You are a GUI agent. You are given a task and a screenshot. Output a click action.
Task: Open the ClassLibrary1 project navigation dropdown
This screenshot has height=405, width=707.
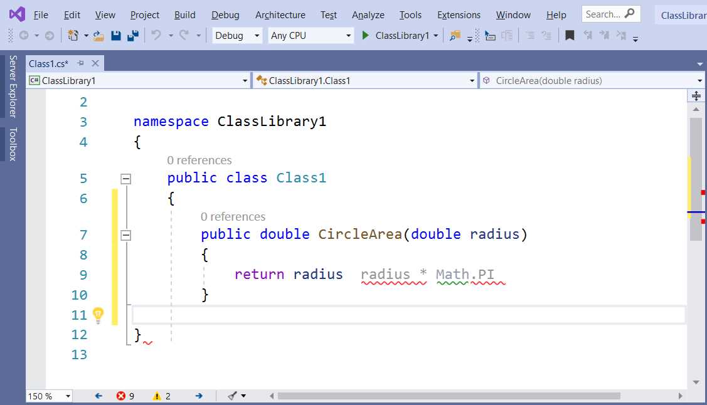click(138, 81)
